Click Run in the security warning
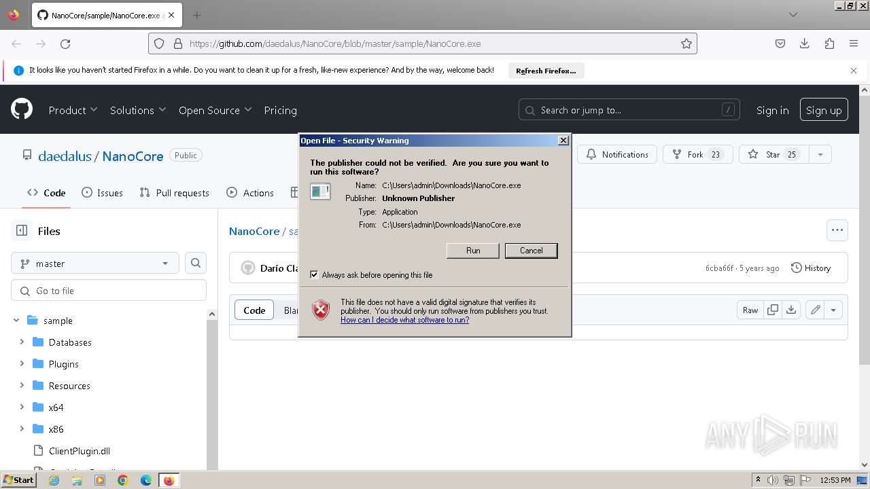 pyautogui.click(x=473, y=251)
